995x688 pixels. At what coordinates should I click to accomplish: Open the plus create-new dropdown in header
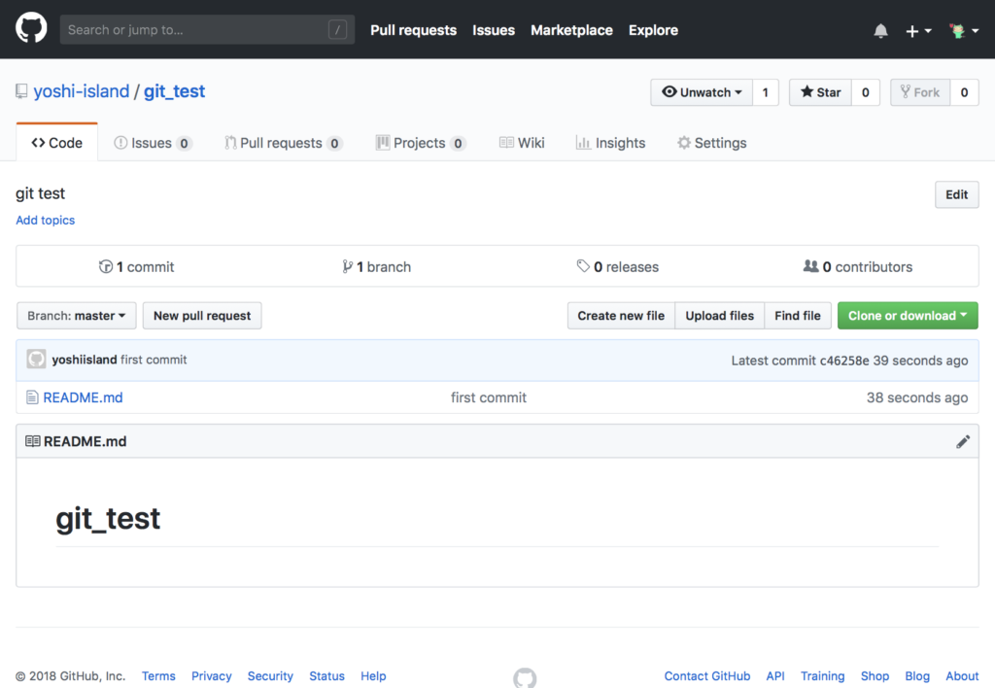click(917, 30)
